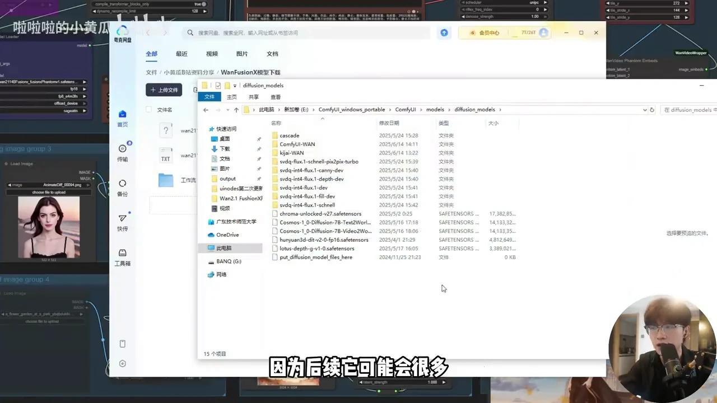Switch to the 查看 ribbon tab
Viewport: 717px width, 403px height.
tap(276, 97)
